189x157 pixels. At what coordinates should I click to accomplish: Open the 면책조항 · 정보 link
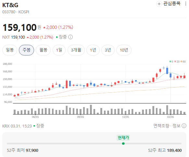(167, 126)
